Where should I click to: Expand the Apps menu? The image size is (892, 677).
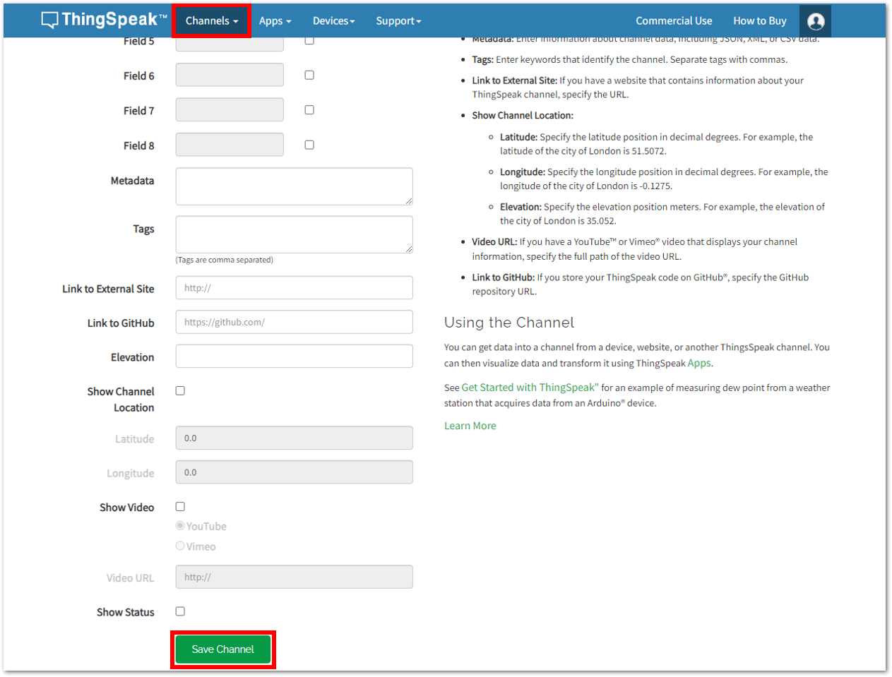pyautogui.click(x=275, y=21)
